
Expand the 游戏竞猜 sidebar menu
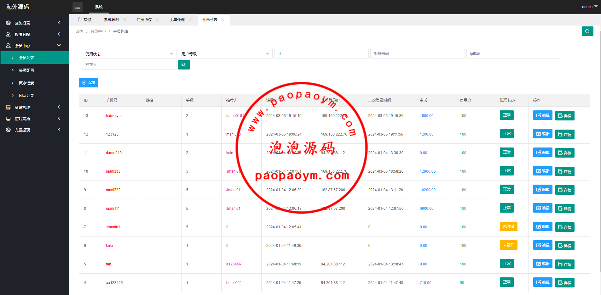[59, 119]
